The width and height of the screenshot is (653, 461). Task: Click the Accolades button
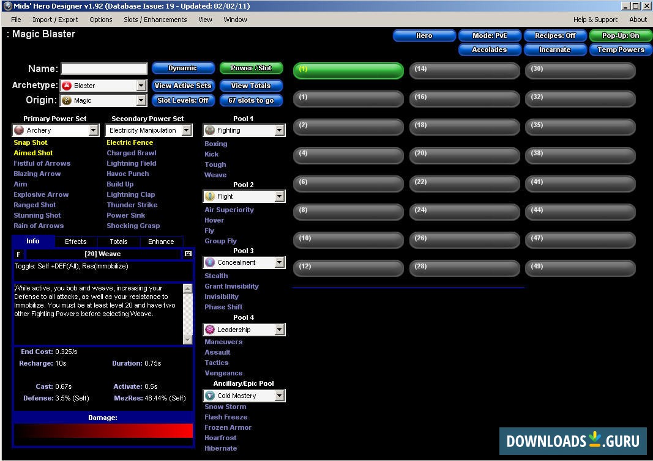click(x=490, y=50)
